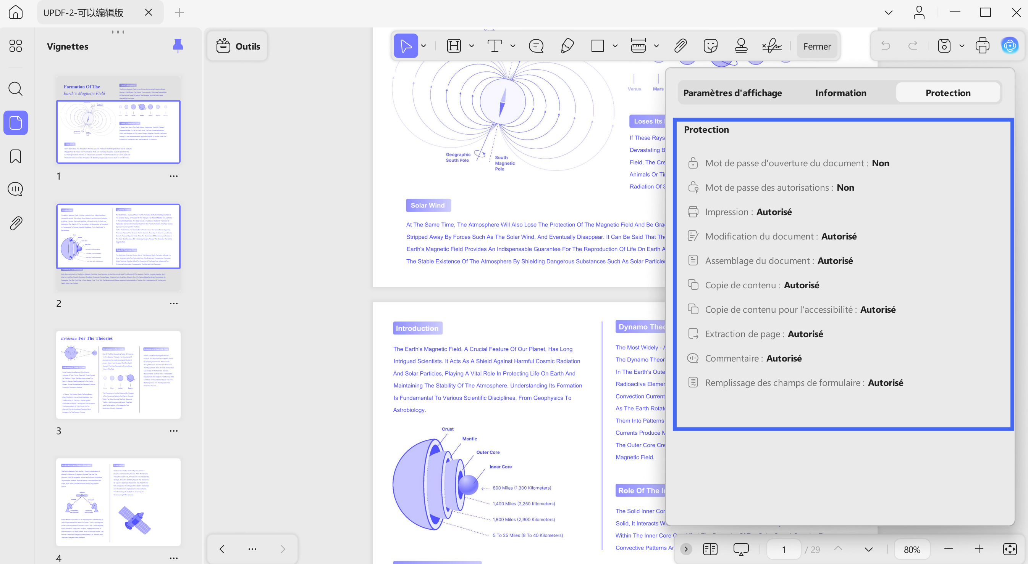Toggle the two-page reading view icon
This screenshot has width=1028, height=564.
(x=710, y=549)
